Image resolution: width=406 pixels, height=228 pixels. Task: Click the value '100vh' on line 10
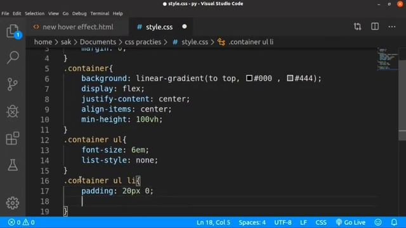[147, 119]
